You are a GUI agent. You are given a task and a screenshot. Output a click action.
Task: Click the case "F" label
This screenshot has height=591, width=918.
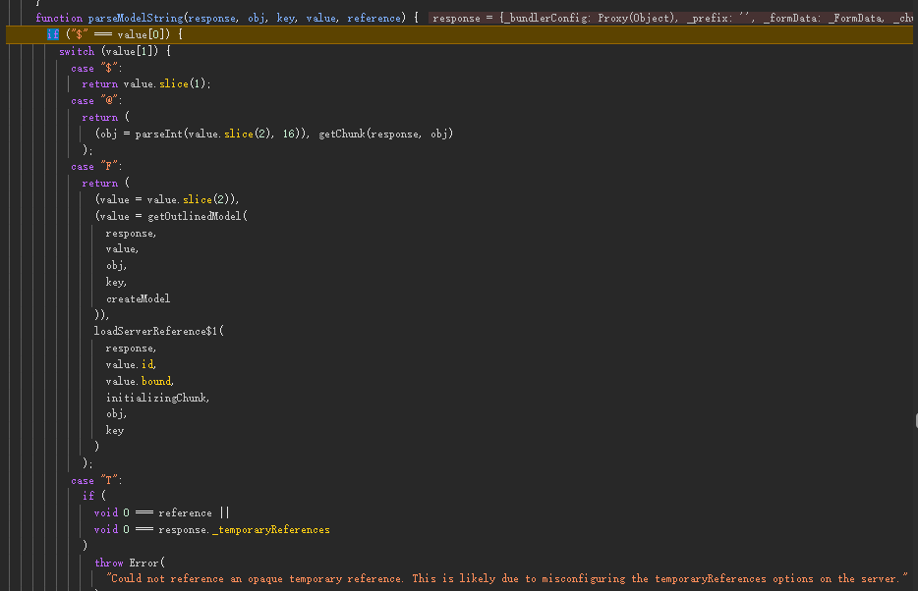click(83, 167)
